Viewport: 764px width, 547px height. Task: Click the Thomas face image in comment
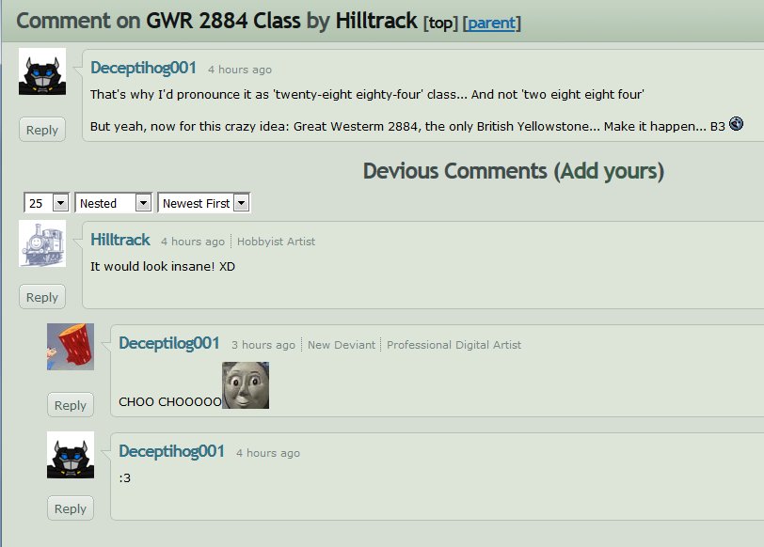point(246,385)
